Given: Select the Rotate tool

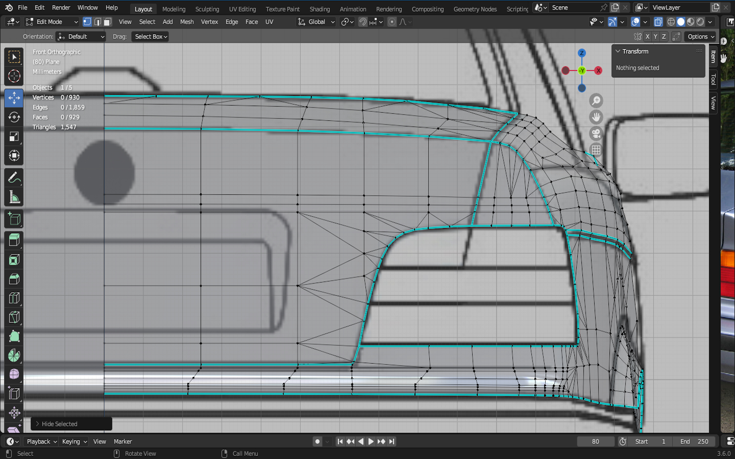Looking at the screenshot, I should pyautogui.click(x=14, y=117).
